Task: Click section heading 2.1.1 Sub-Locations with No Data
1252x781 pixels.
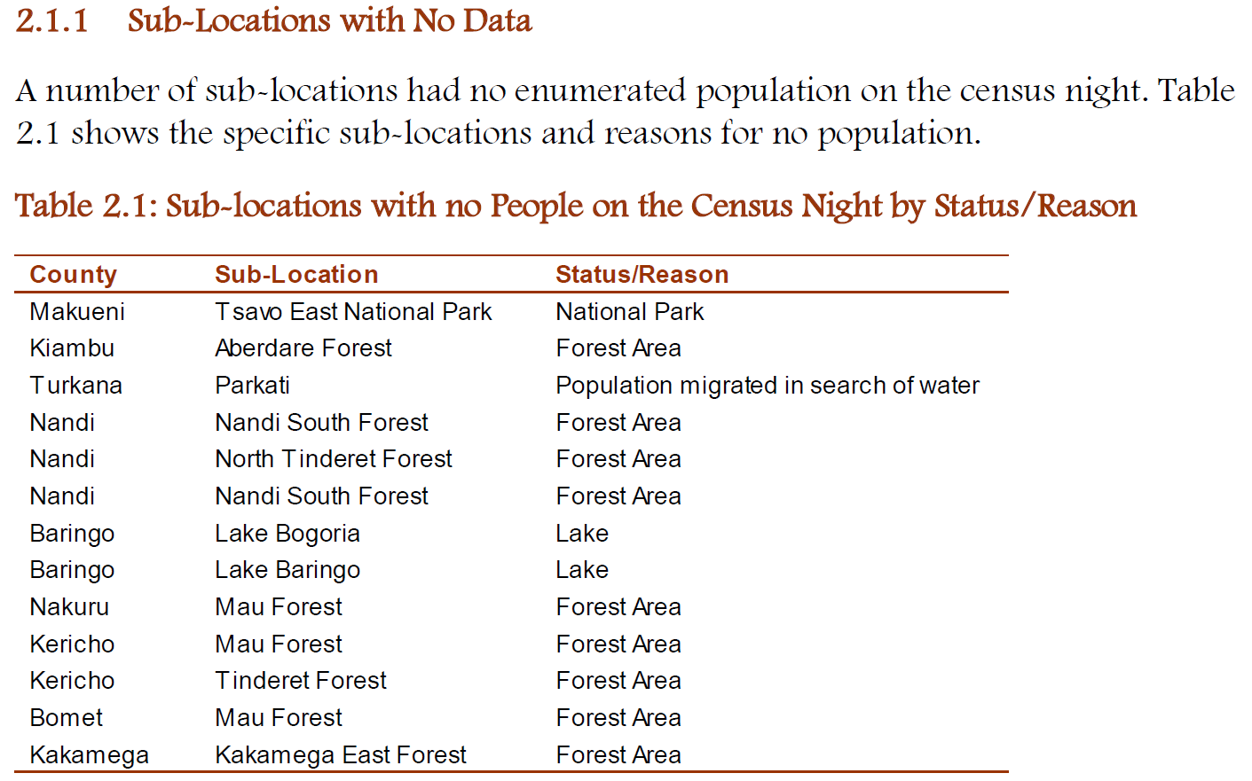Action: click(x=273, y=20)
